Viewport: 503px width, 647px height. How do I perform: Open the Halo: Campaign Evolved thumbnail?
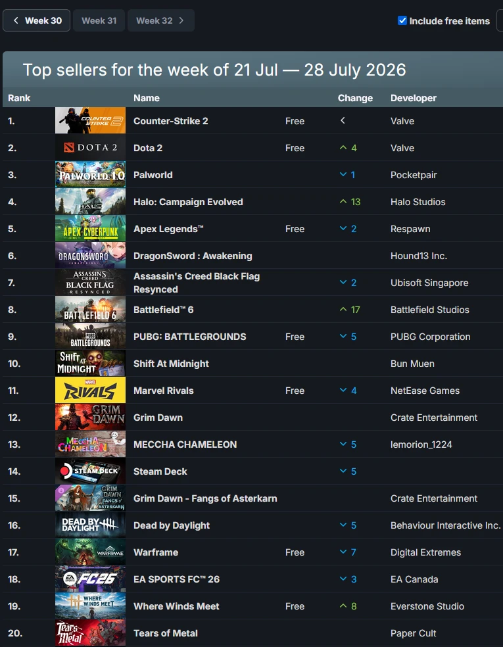point(90,201)
